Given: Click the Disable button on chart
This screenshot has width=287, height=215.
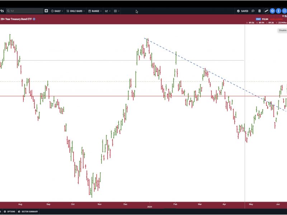Looking at the screenshot, I should click(282, 30).
